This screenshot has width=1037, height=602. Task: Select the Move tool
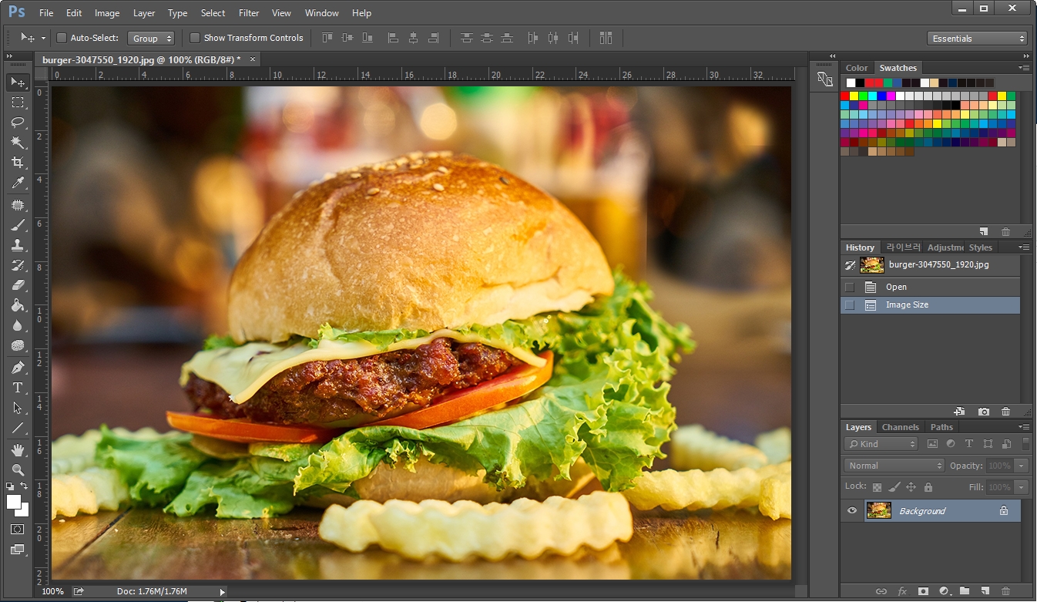18,82
